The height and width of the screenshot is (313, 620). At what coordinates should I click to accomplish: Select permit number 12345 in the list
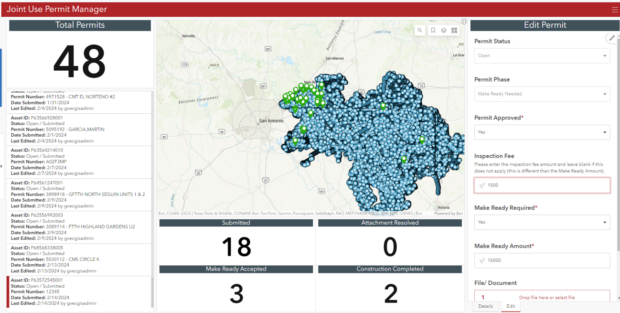coord(79,291)
